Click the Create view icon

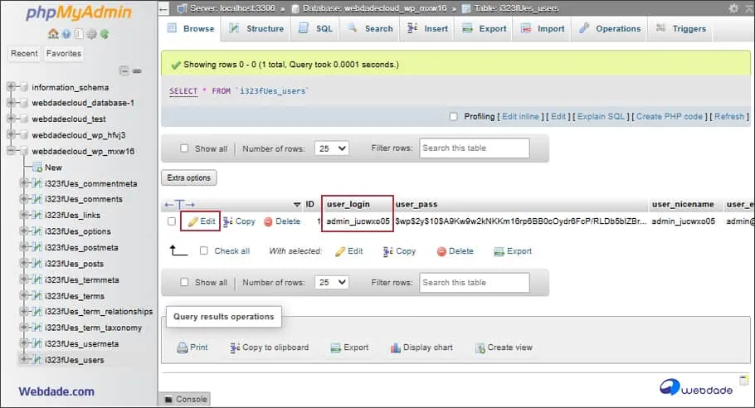(x=480, y=347)
